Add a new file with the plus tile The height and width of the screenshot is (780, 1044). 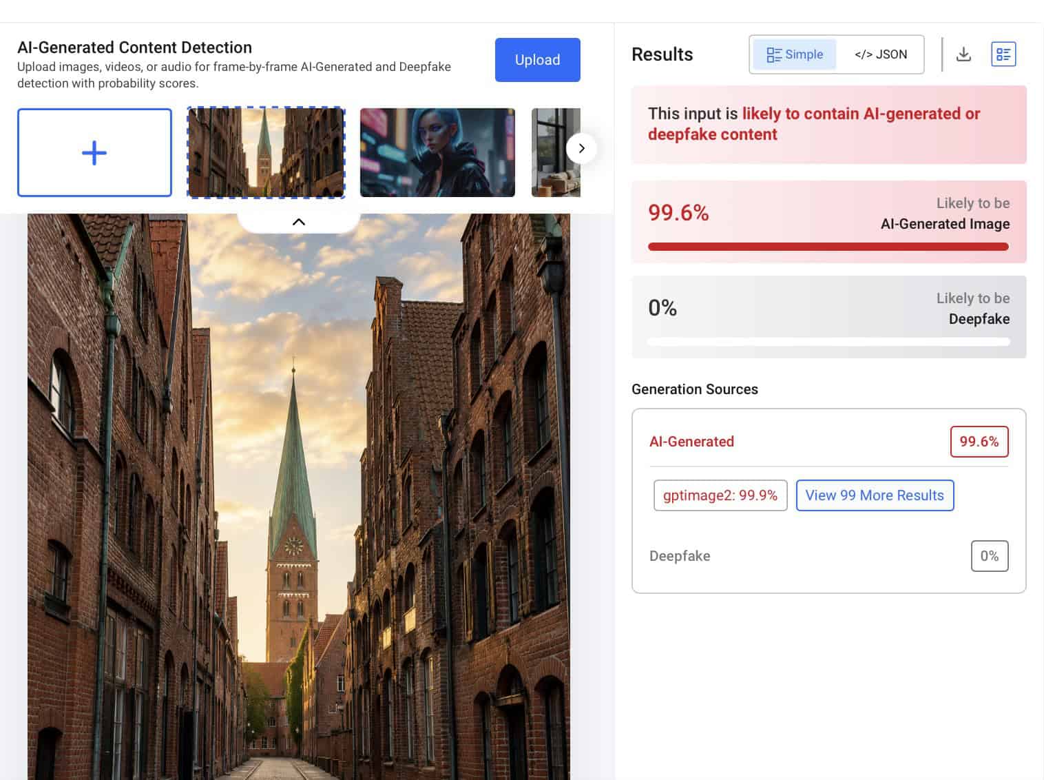(94, 152)
